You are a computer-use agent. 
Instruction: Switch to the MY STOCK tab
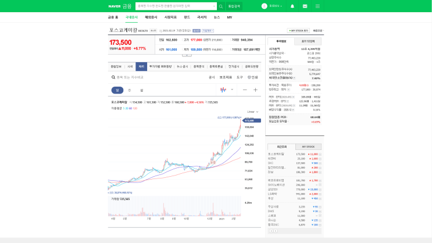point(308,147)
